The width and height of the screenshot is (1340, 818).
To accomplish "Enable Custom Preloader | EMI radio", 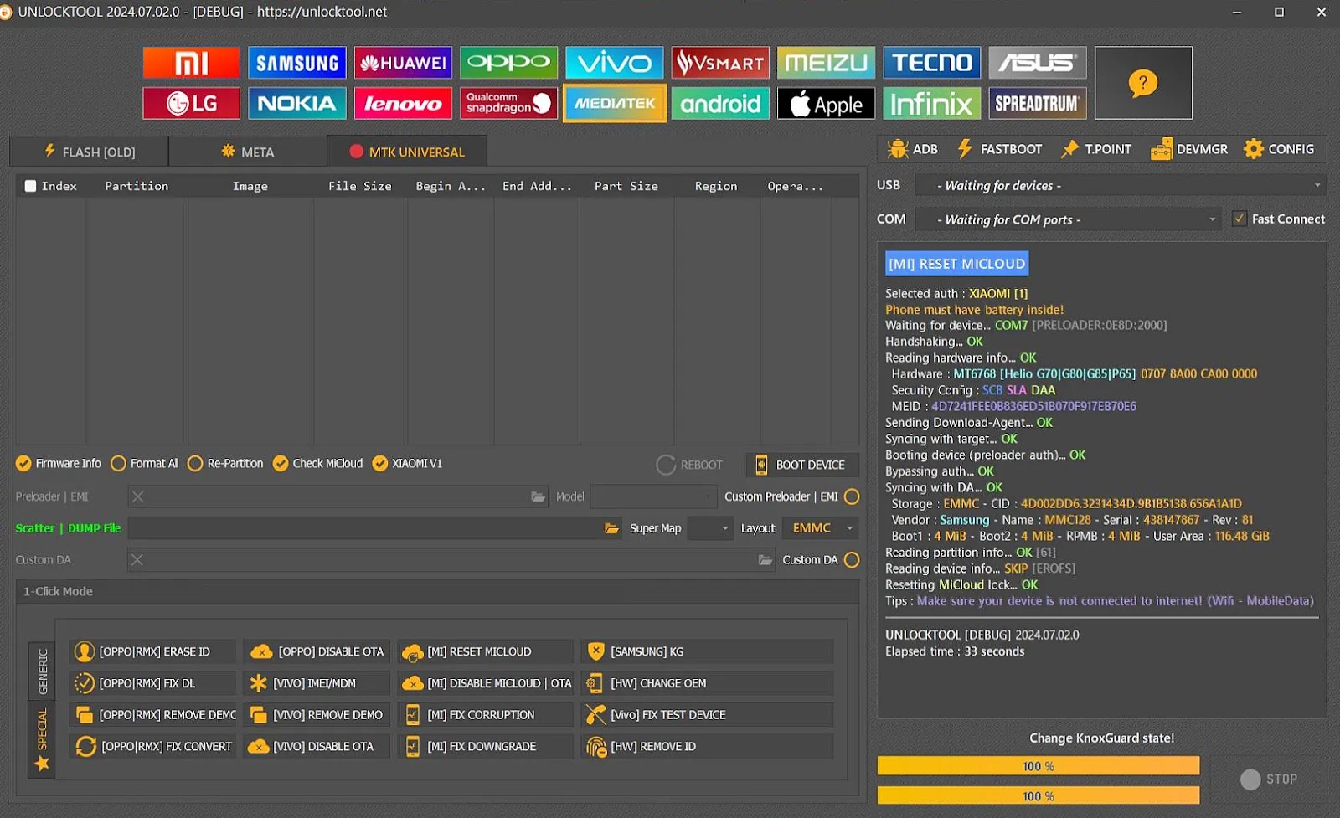I will click(x=852, y=496).
